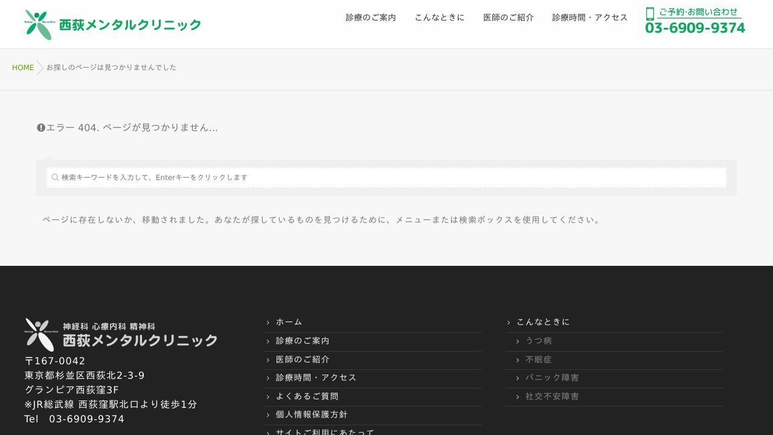Select パニック障害 in the footer
This screenshot has height=435, width=773.
click(x=552, y=378)
